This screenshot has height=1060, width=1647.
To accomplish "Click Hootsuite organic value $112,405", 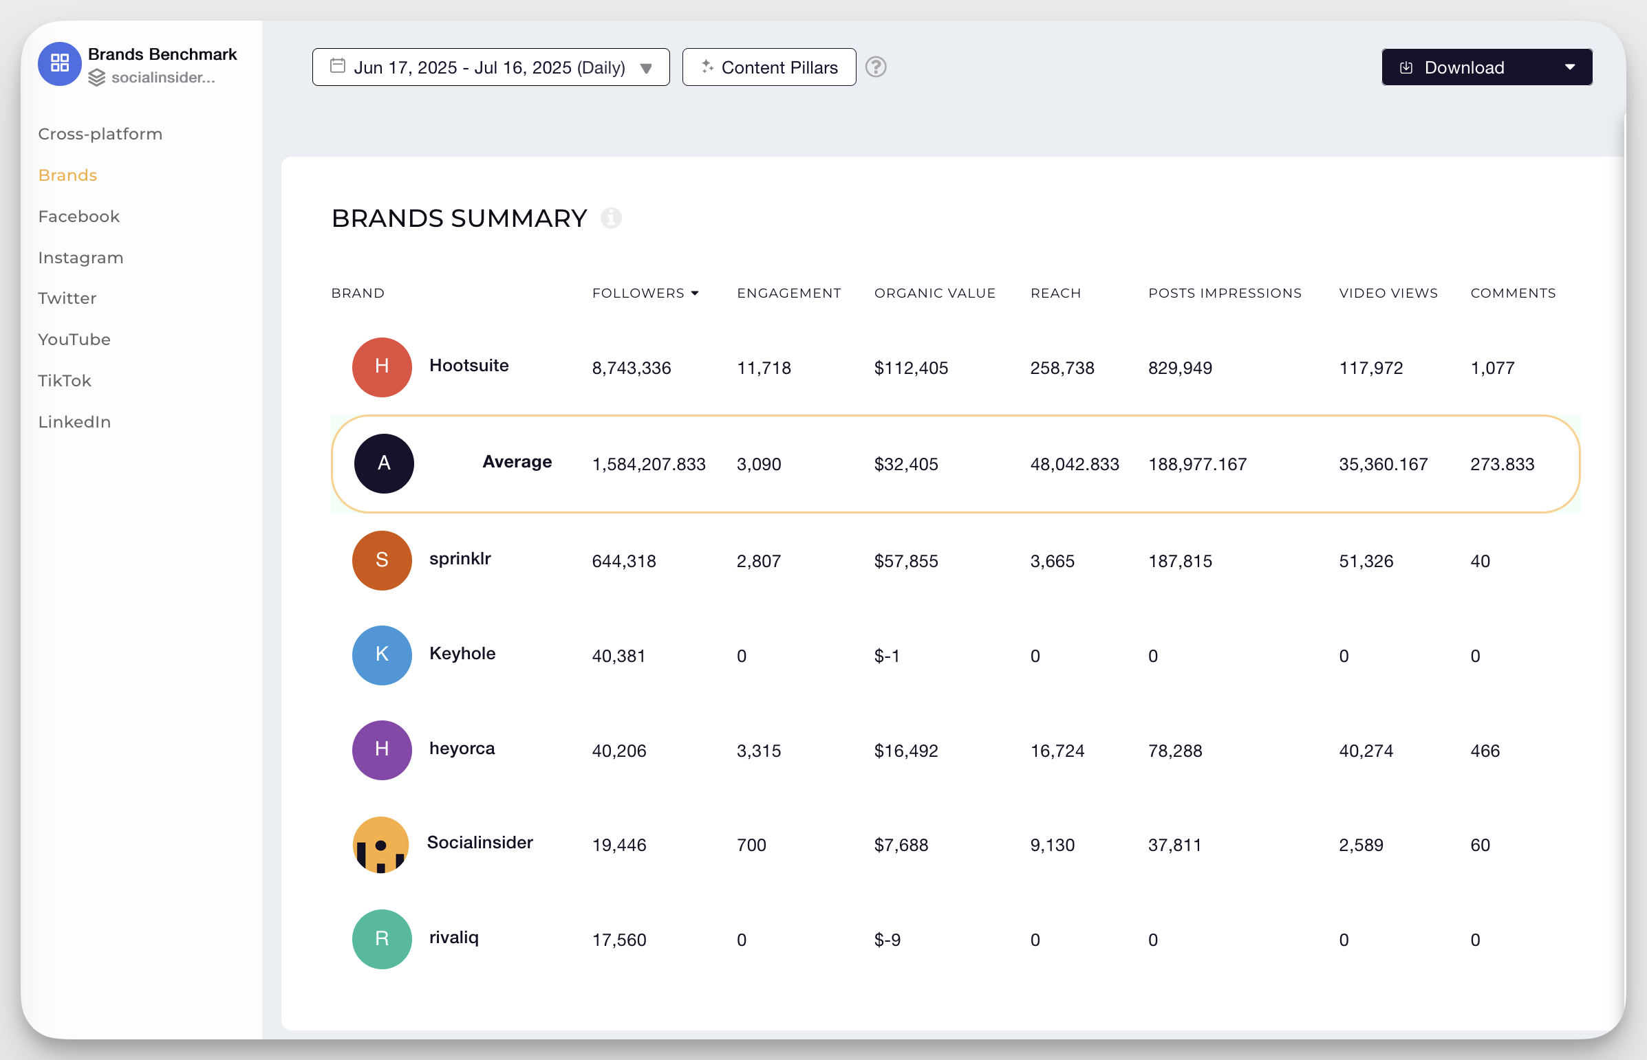I will [911, 368].
